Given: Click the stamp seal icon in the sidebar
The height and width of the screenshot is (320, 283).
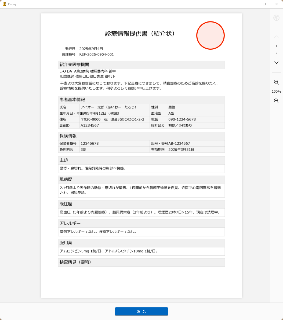Looking at the screenshot, I should tap(276, 18).
